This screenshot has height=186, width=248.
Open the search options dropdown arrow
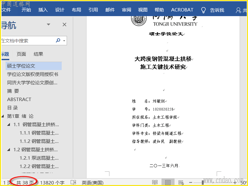64,41
